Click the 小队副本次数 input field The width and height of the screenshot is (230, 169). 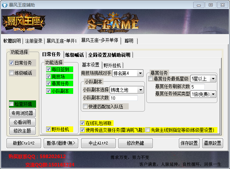tap(124, 98)
